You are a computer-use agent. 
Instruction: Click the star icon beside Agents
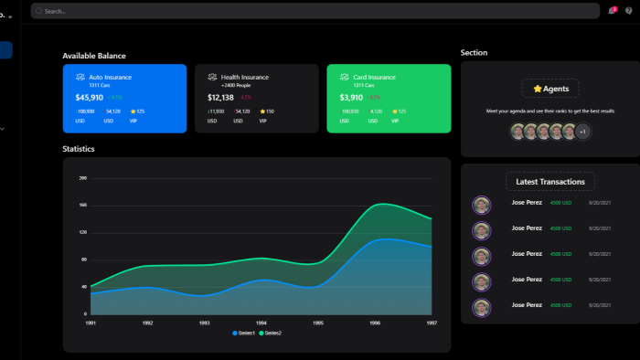pyautogui.click(x=538, y=89)
